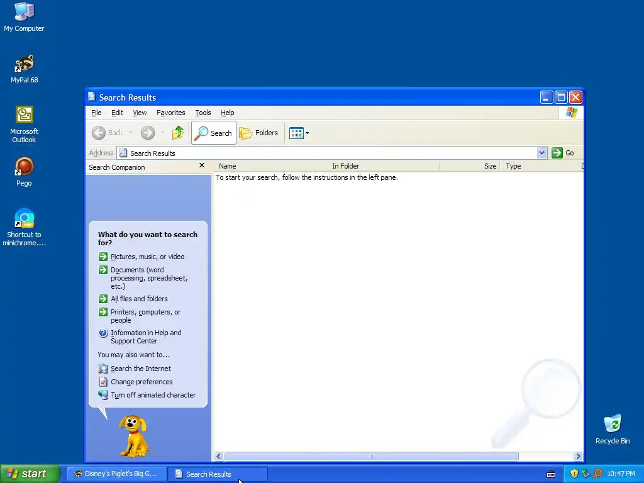This screenshot has width=644, height=483.
Task: Open the Help menu
Action: [227, 113]
